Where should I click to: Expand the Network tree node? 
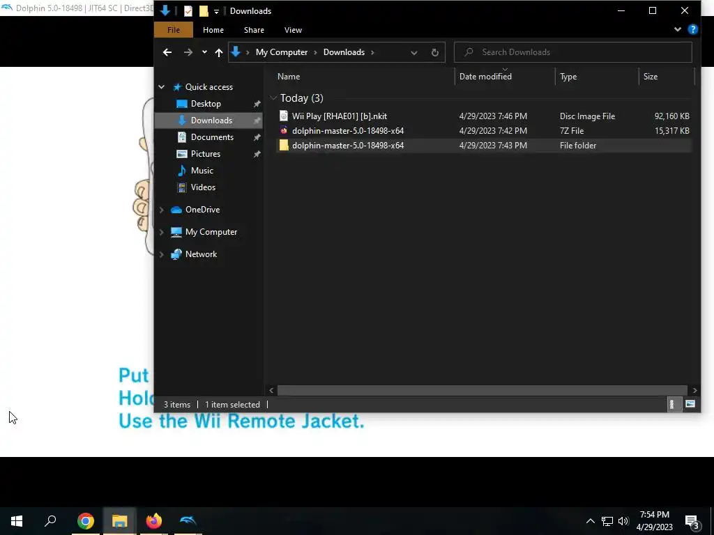tap(162, 254)
